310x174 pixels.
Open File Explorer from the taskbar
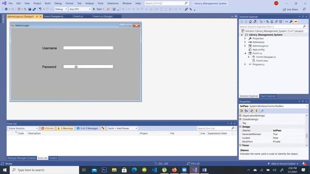[114, 170]
